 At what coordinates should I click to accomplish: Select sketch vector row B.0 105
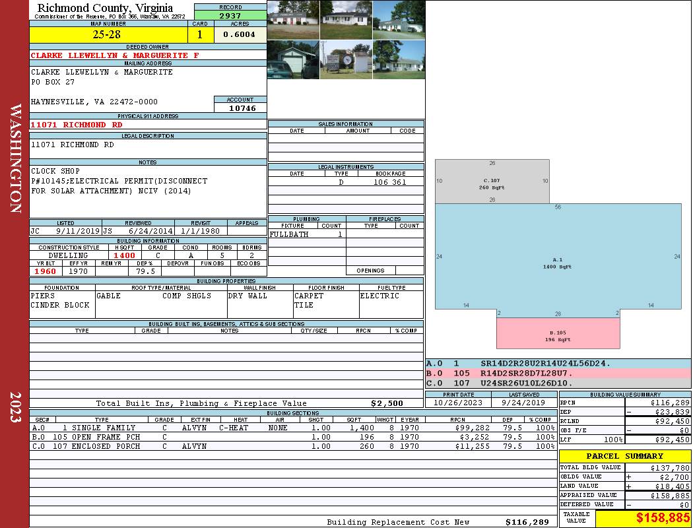pos(558,374)
